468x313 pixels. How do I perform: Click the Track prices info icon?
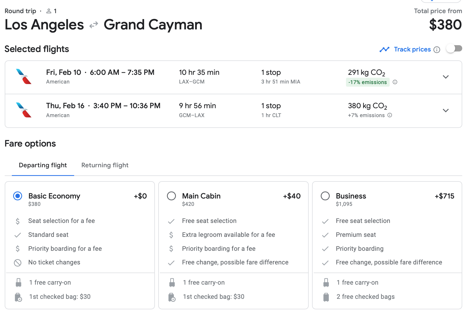tap(437, 50)
